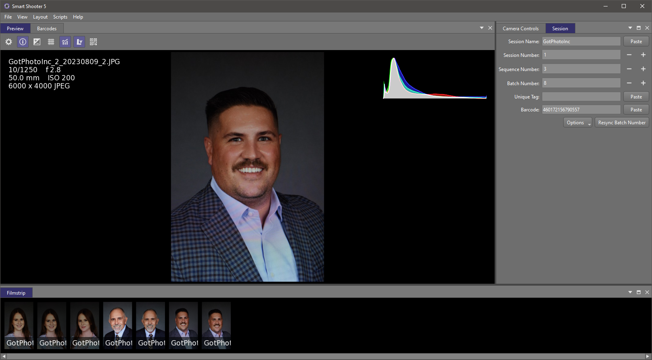
Task: Float the Session panel window
Action: click(639, 28)
